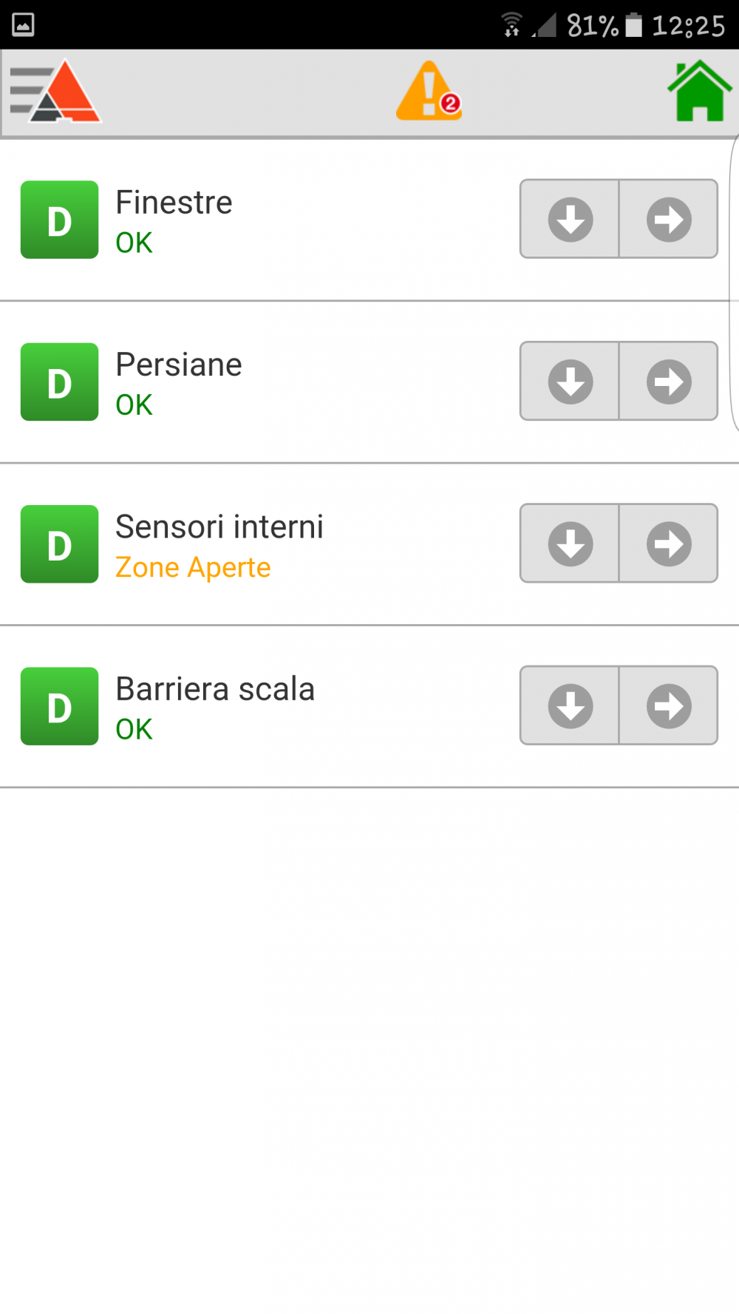
Task: Open the orange warning alerts icon
Action: tap(429, 91)
